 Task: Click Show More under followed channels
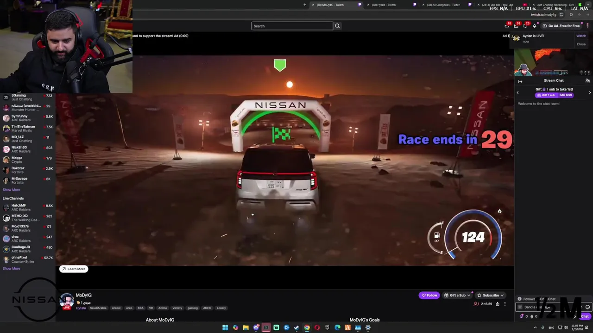click(x=12, y=190)
